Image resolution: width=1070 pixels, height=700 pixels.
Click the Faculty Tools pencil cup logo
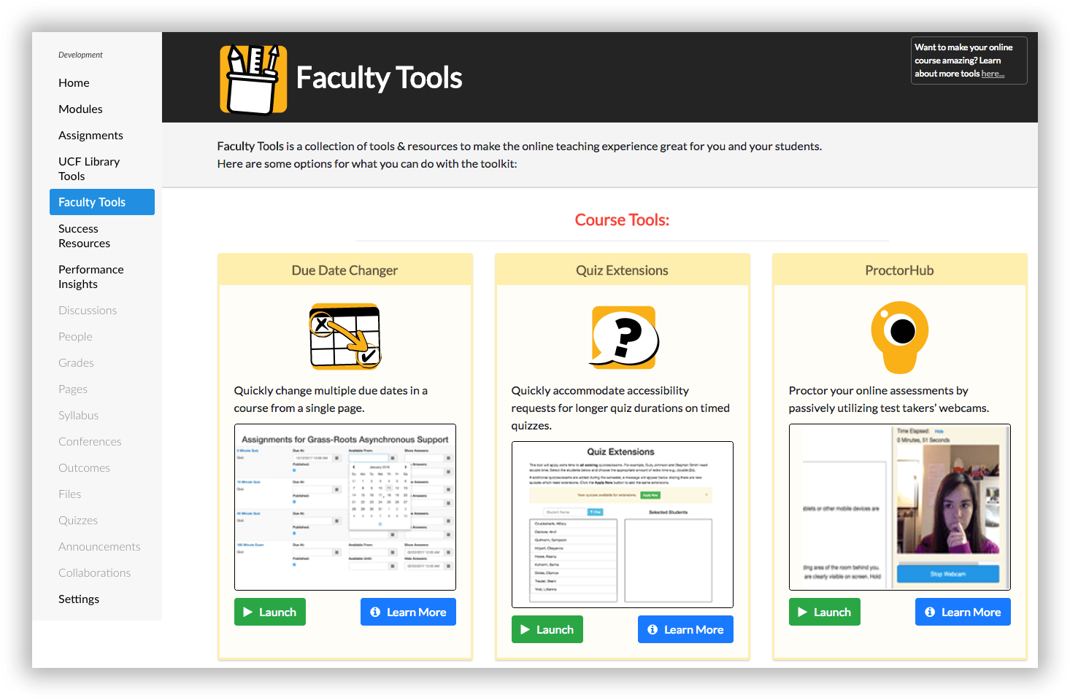pos(253,79)
